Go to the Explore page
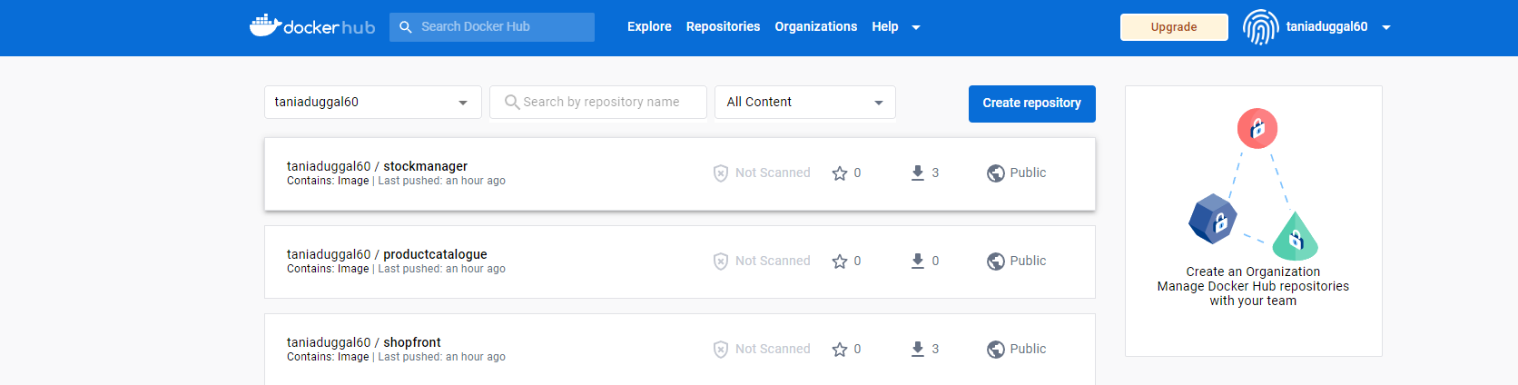The height and width of the screenshot is (385, 1518). point(649,26)
